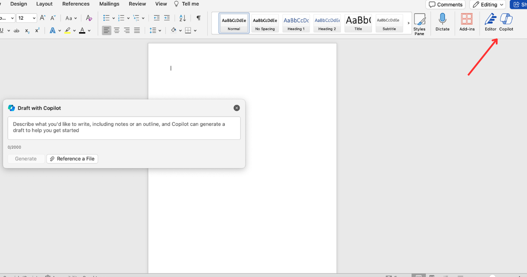Viewport: 527px width, 277px height.
Task: Go to the View tab
Action: (x=161, y=4)
